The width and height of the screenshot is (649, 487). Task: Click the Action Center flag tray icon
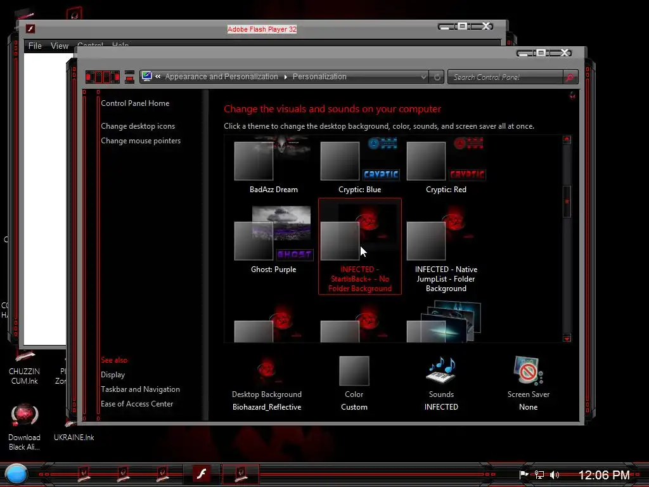(x=524, y=474)
